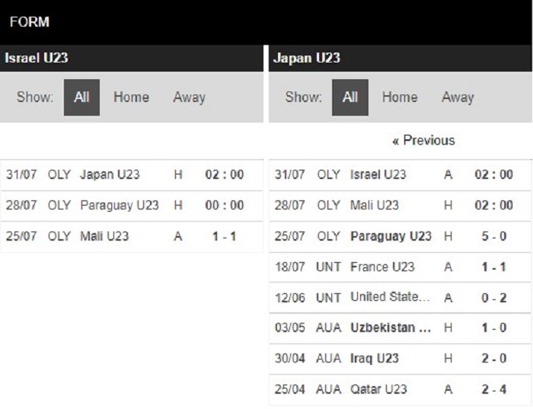
Task: Show Home matches for Japan U23
Action: (400, 97)
